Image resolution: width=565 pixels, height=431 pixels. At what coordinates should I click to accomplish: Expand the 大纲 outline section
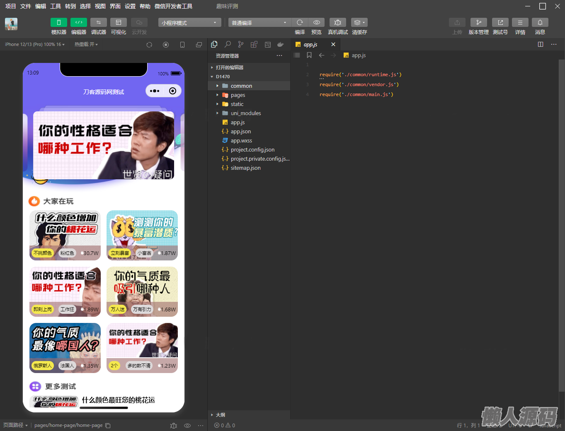220,415
